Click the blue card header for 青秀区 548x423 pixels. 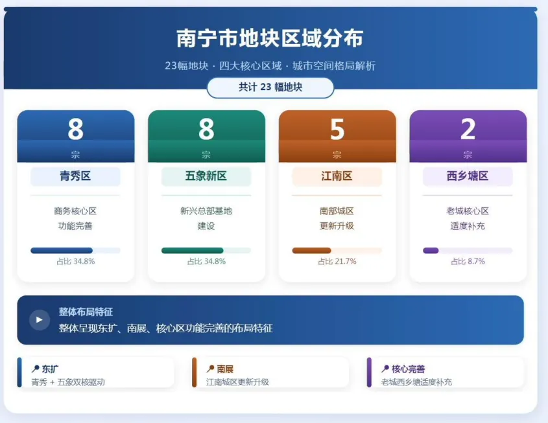coord(76,136)
